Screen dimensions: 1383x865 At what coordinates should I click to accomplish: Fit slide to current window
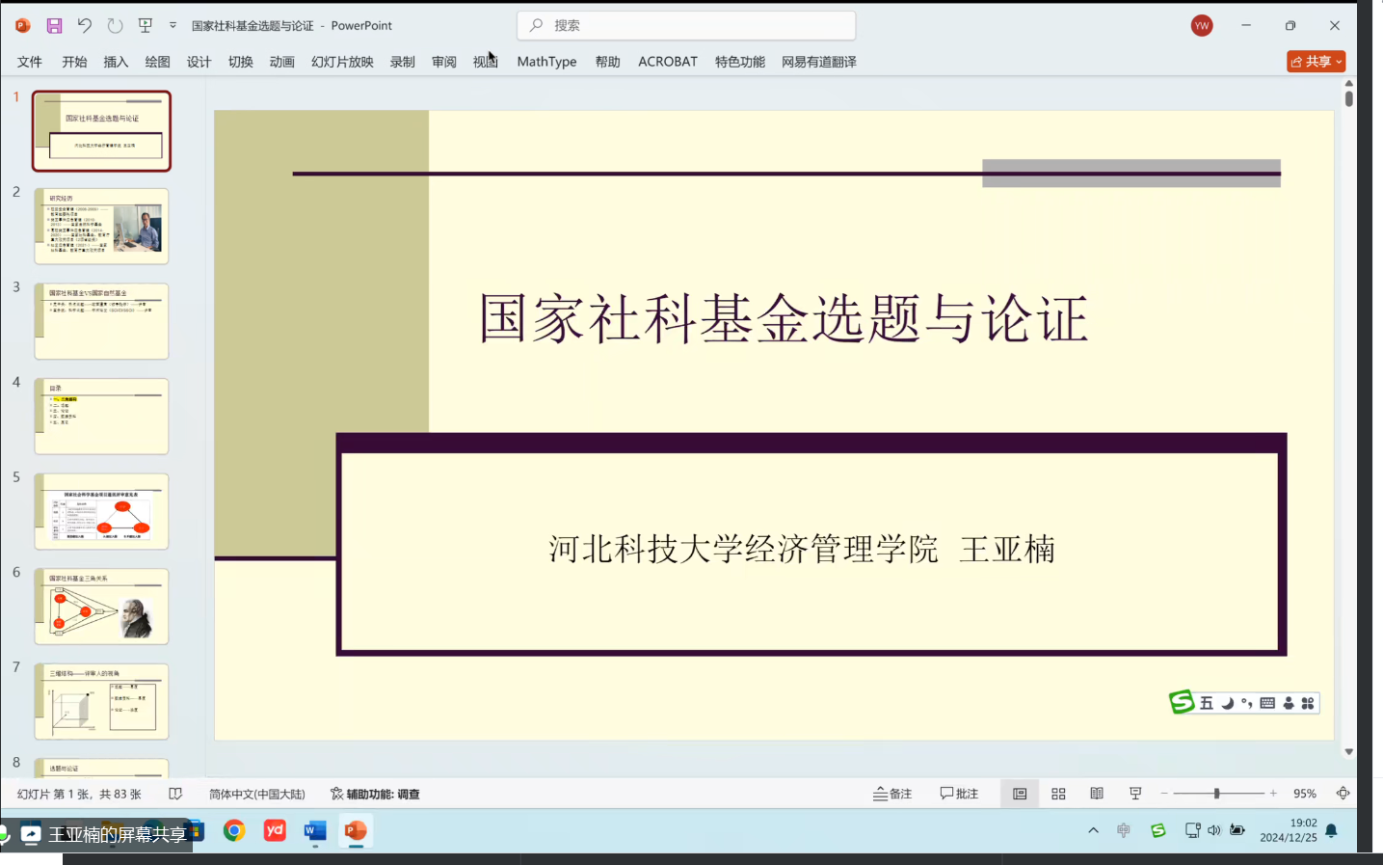point(1343,794)
